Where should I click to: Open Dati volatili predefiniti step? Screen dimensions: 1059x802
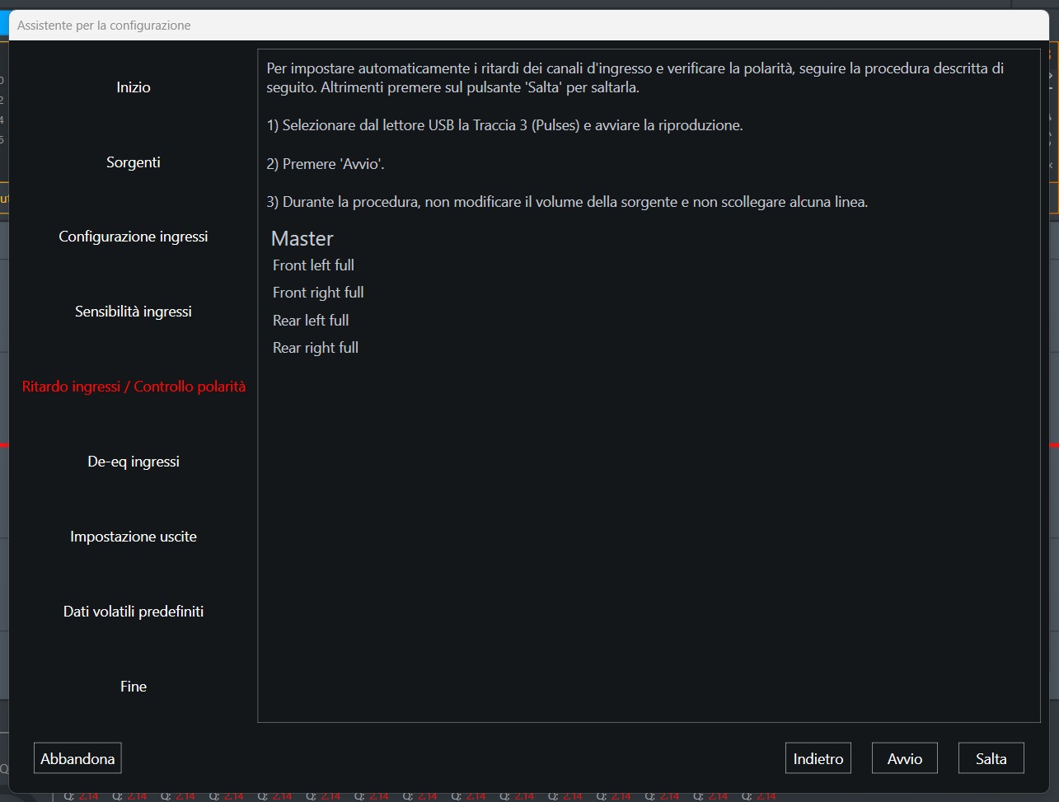pyautogui.click(x=134, y=612)
